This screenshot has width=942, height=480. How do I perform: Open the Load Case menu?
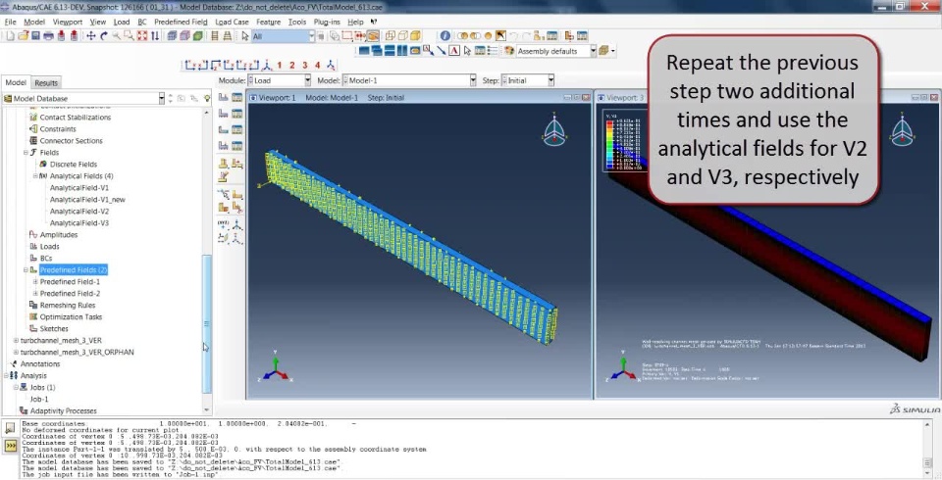point(232,22)
